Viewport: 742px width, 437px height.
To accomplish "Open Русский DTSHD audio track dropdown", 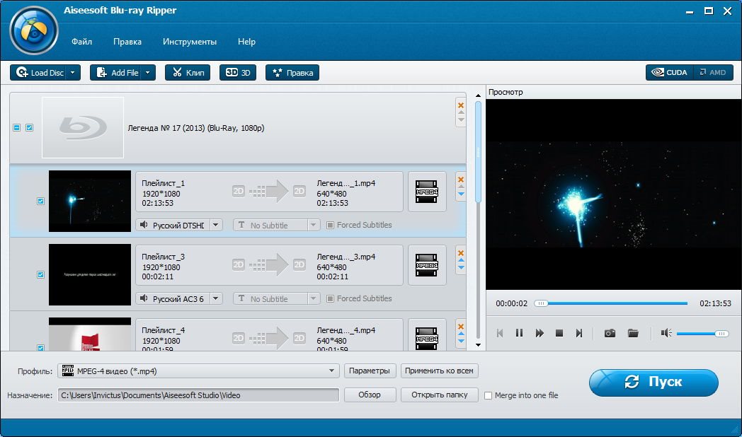I will pos(216,225).
